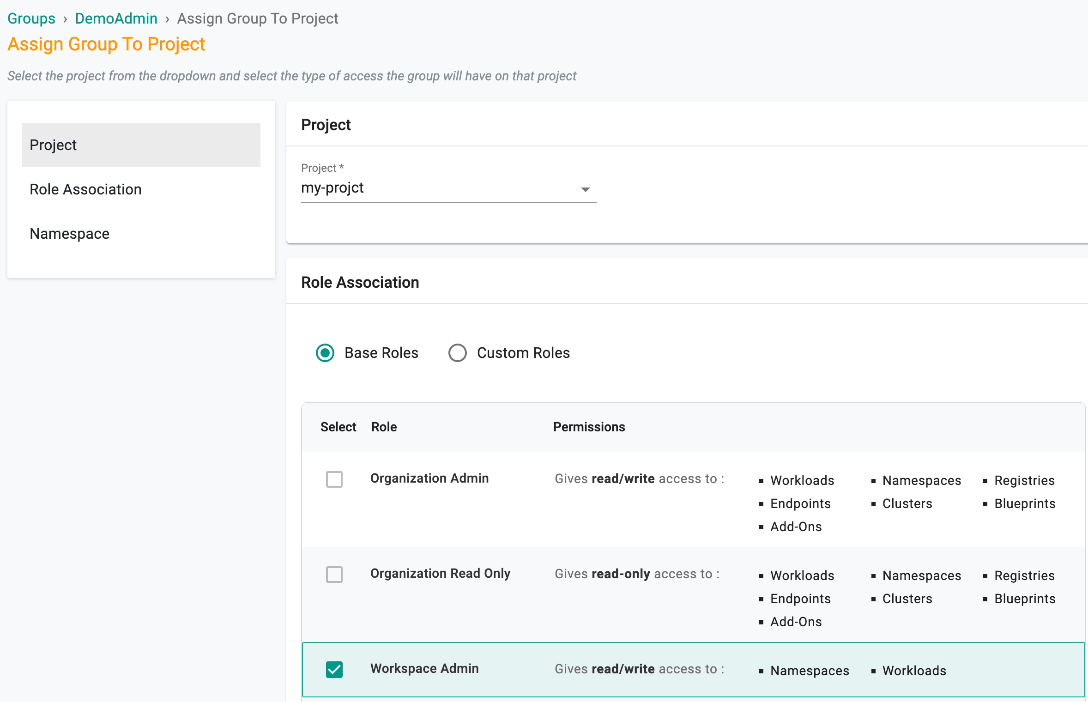Screen dimensions: 1088x702
Task: Click Registries in Organization Admin permissions
Action: [1024, 480]
